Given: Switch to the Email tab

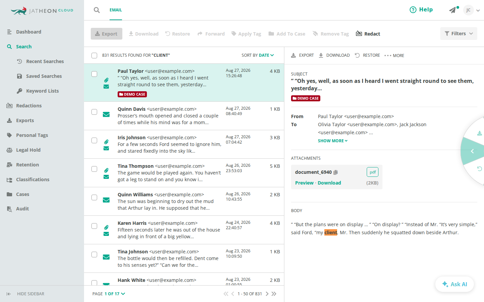Looking at the screenshot, I should coord(116,10).
